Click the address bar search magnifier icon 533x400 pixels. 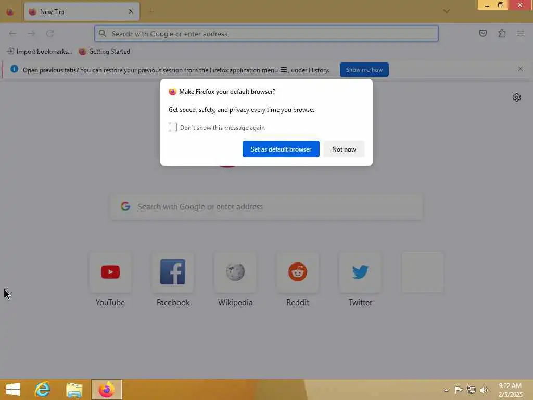(103, 33)
